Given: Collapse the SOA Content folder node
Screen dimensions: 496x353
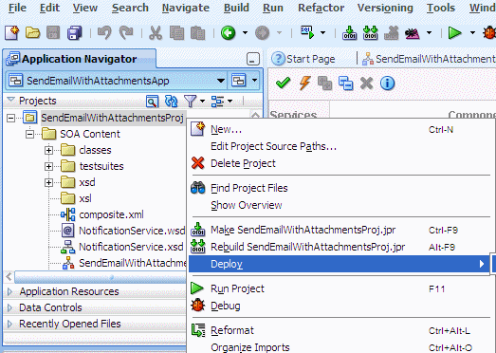Looking at the screenshot, I should 29,134.
